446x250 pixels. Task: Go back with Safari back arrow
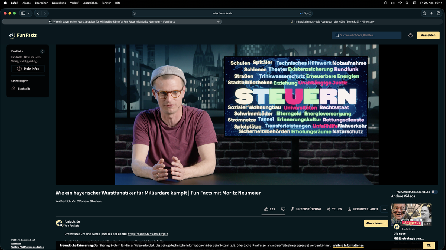point(38,13)
